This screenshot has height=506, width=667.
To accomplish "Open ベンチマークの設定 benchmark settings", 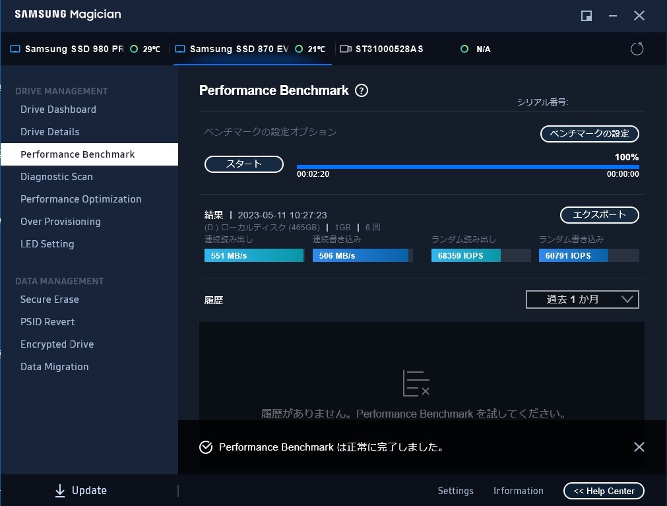I will (589, 134).
